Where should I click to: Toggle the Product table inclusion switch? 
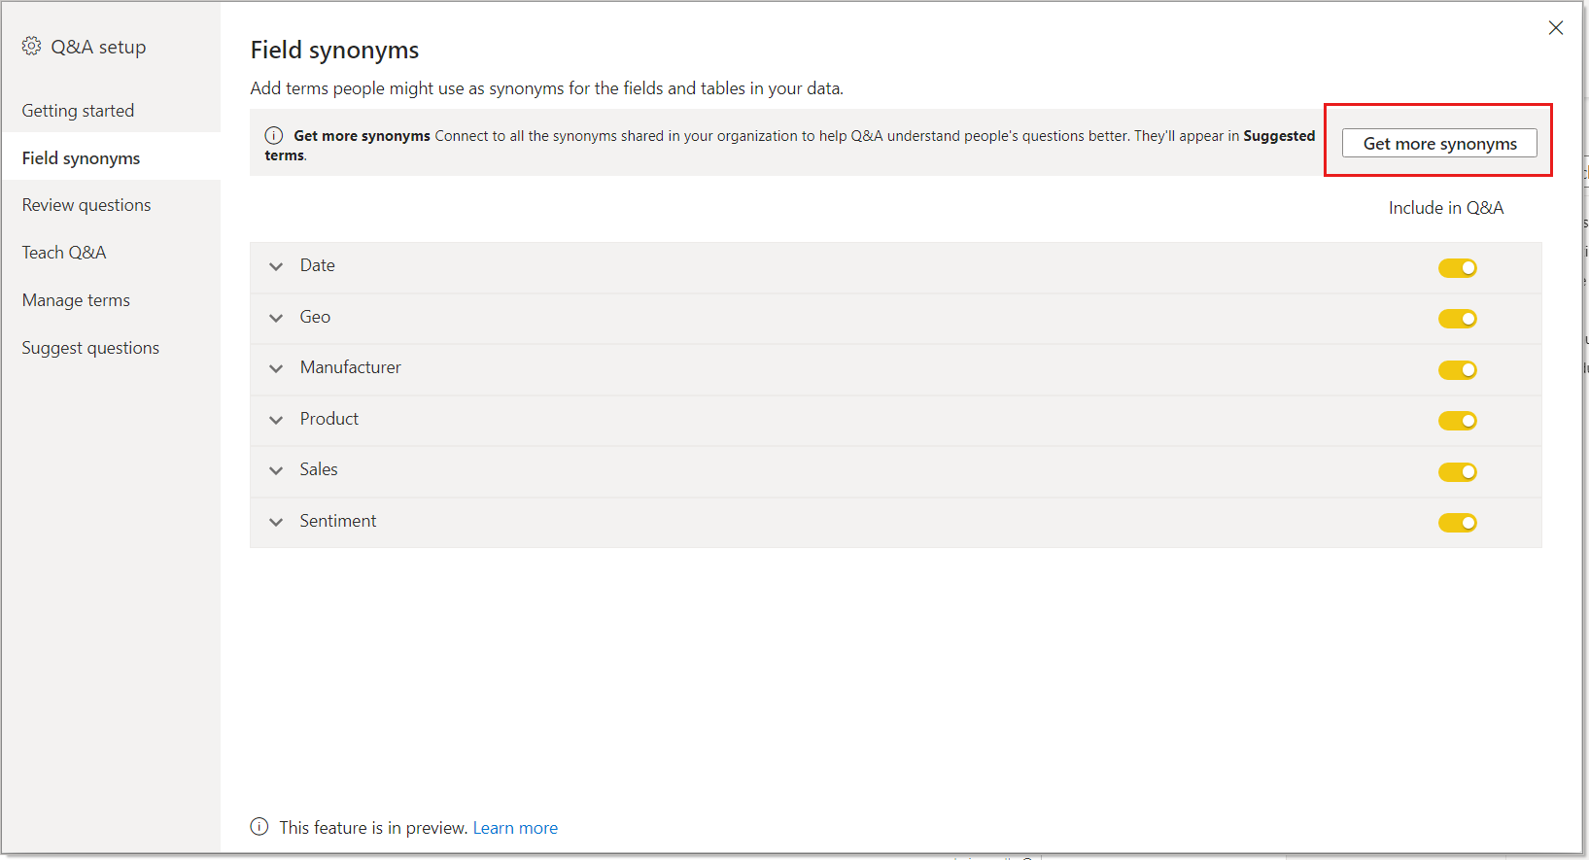point(1458,421)
